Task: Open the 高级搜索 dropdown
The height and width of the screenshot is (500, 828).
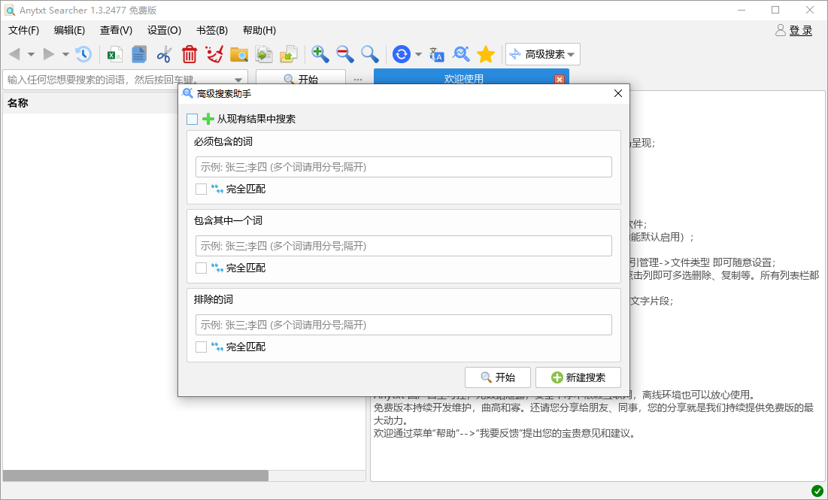Action: tap(542, 54)
